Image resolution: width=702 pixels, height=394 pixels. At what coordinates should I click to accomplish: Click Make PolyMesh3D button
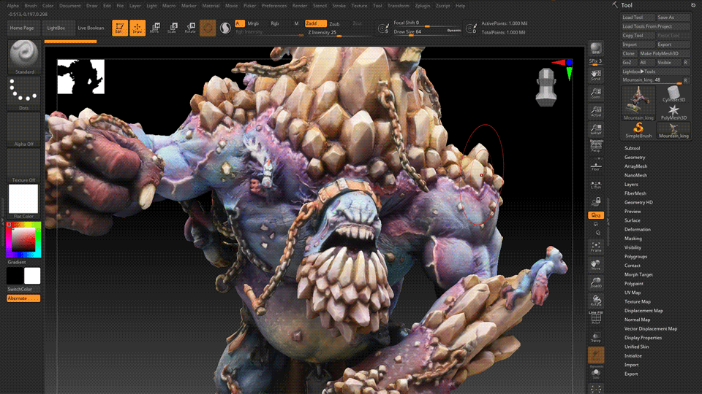point(664,53)
